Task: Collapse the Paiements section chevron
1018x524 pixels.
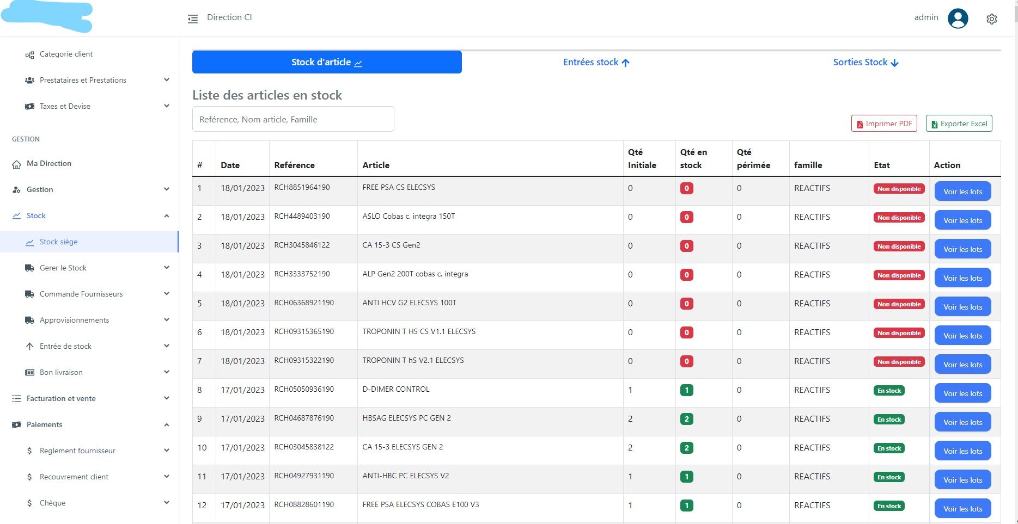Action: (167, 425)
